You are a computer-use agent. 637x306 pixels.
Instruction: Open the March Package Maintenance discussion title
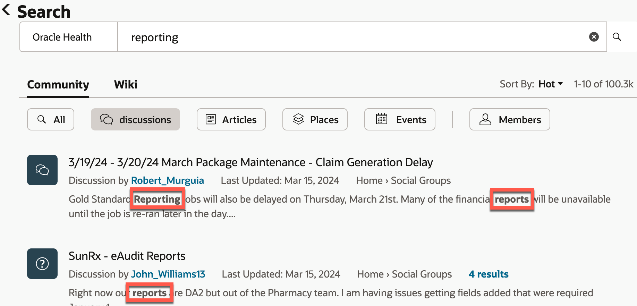coord(250,162)
